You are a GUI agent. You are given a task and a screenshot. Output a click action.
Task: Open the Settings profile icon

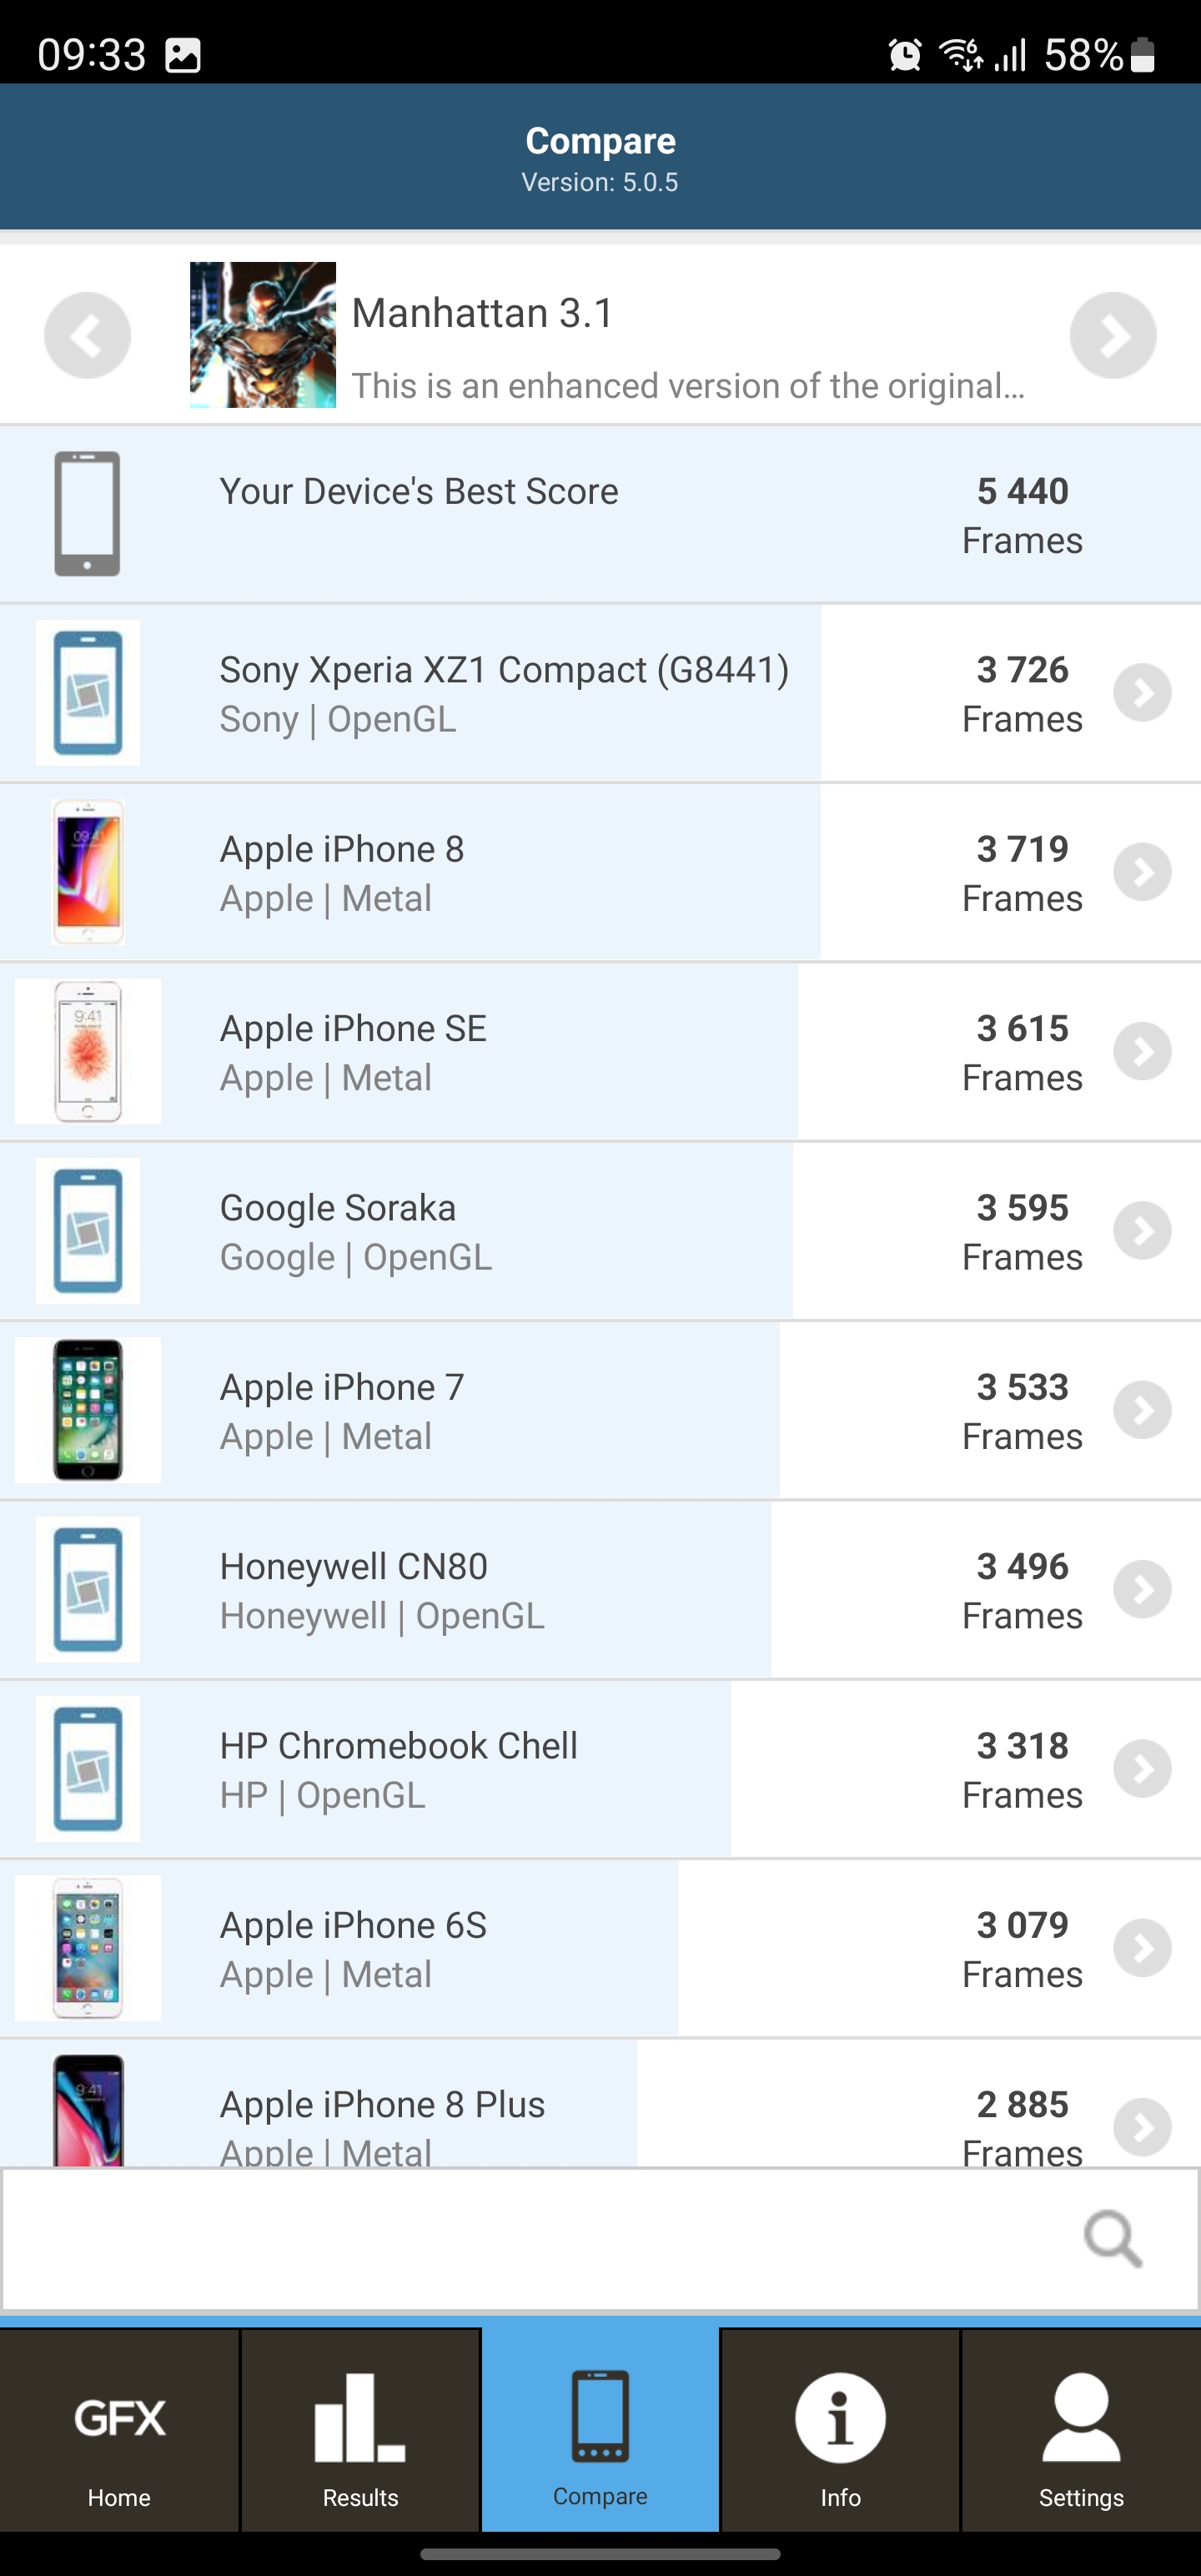tap(1081, 2419)
